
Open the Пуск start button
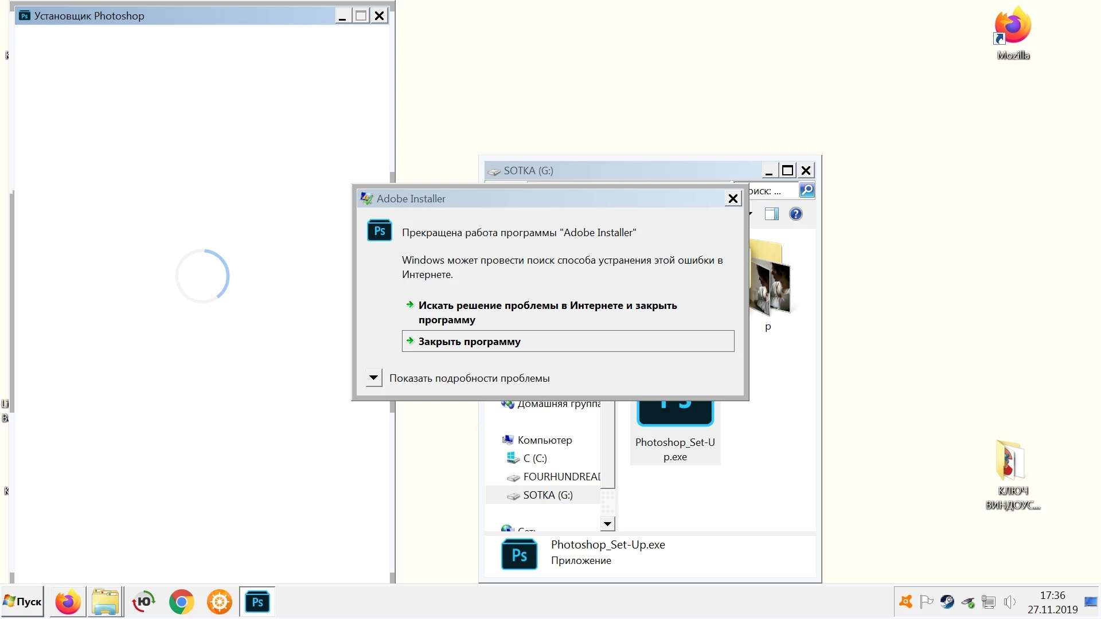click(23, 602)
